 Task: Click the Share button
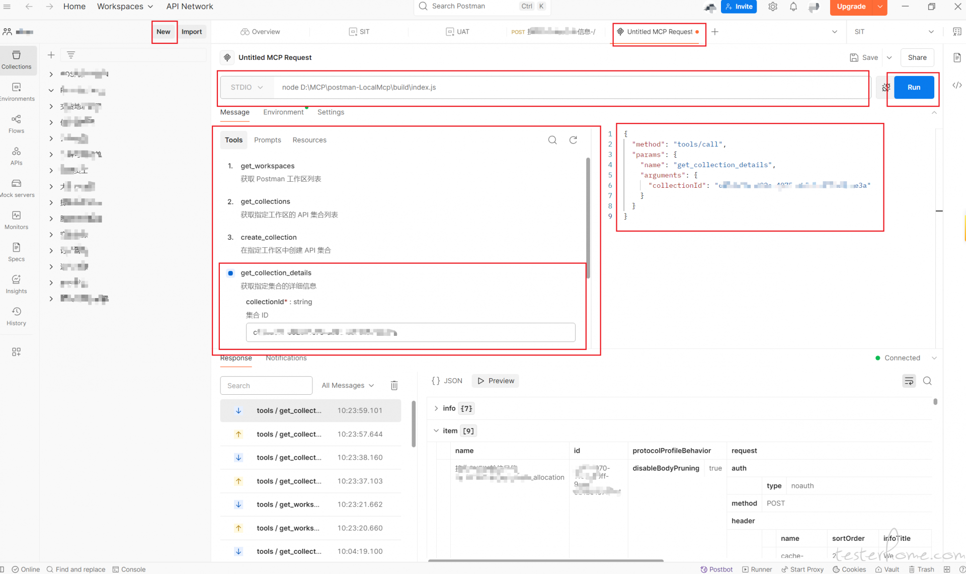[x=917, y=57]
